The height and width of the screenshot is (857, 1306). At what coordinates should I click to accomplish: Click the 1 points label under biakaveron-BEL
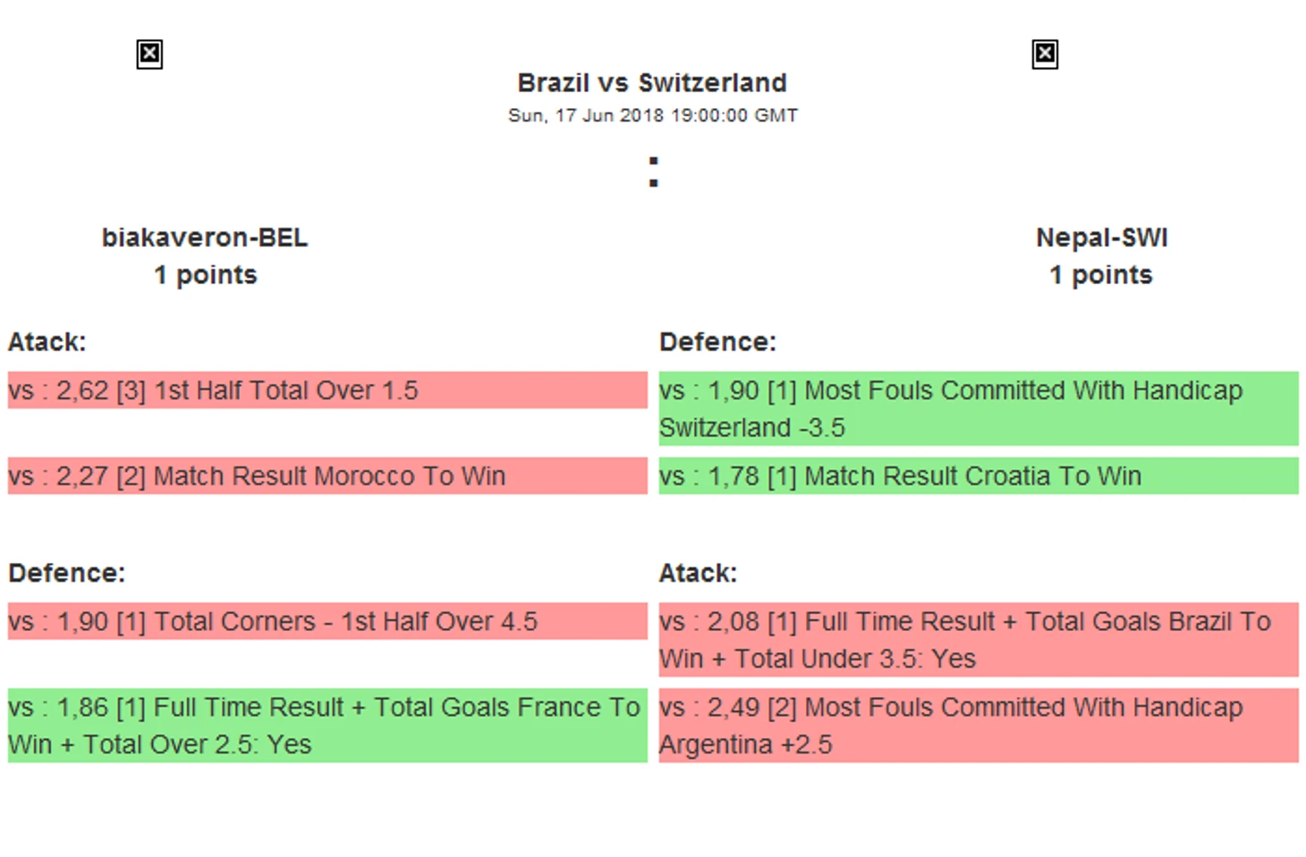point(205,275)
